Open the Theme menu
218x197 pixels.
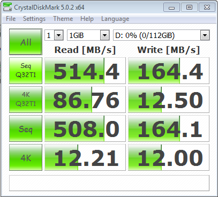coord(63,19)
